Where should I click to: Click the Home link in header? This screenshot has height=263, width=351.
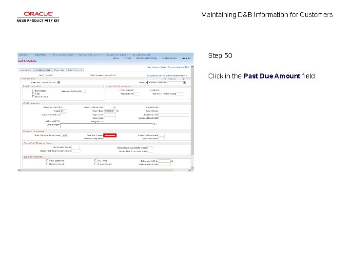(x=116, y=58)
